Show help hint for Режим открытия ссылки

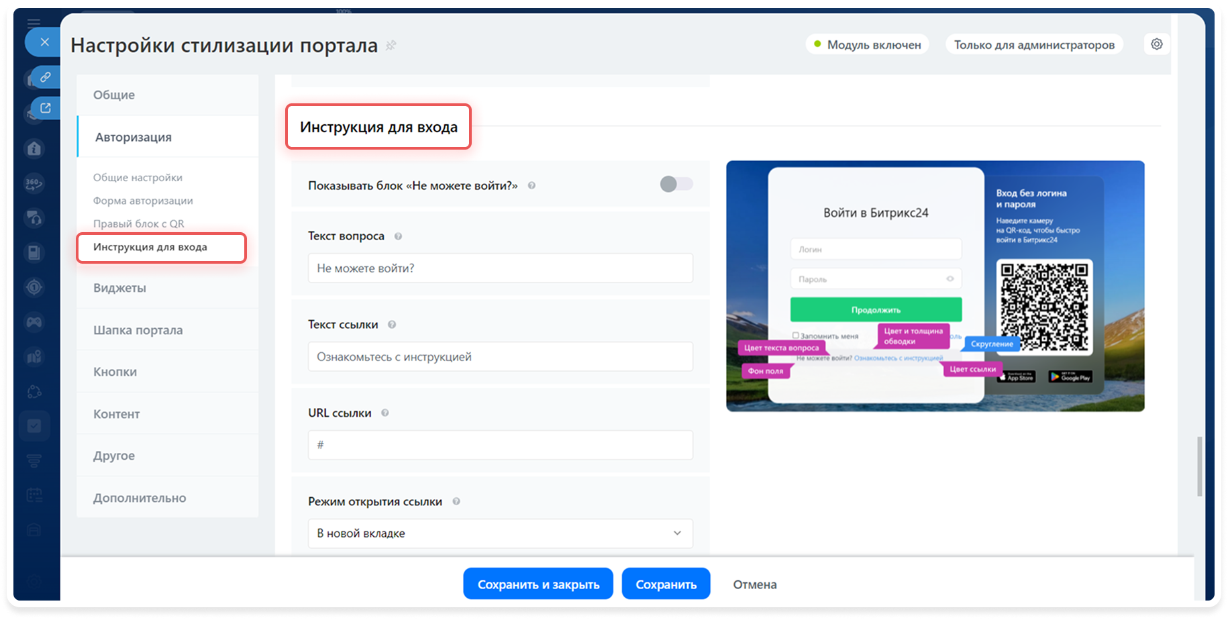456,502
